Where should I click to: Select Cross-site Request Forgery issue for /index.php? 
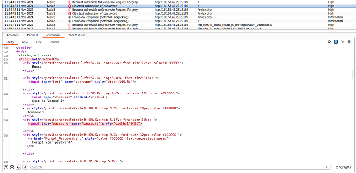click(105, 10)
